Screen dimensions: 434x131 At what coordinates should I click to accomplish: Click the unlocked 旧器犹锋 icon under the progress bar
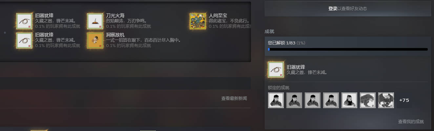click(276, 69)
